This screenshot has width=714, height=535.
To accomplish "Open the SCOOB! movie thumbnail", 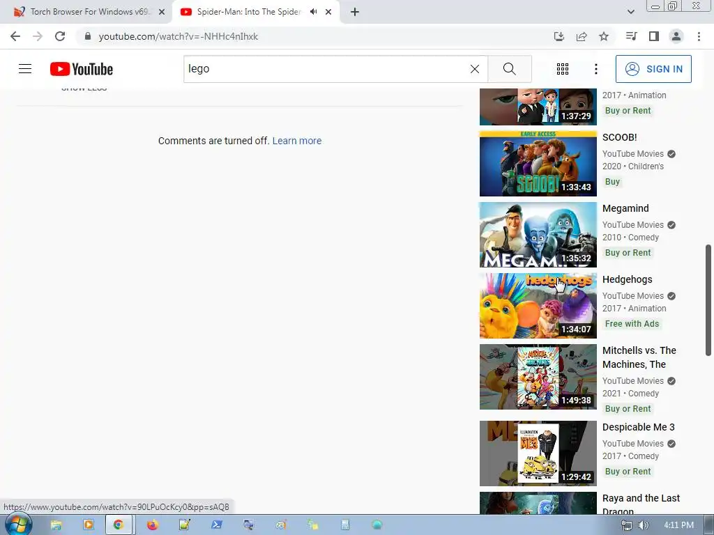I will pos(538,163).
